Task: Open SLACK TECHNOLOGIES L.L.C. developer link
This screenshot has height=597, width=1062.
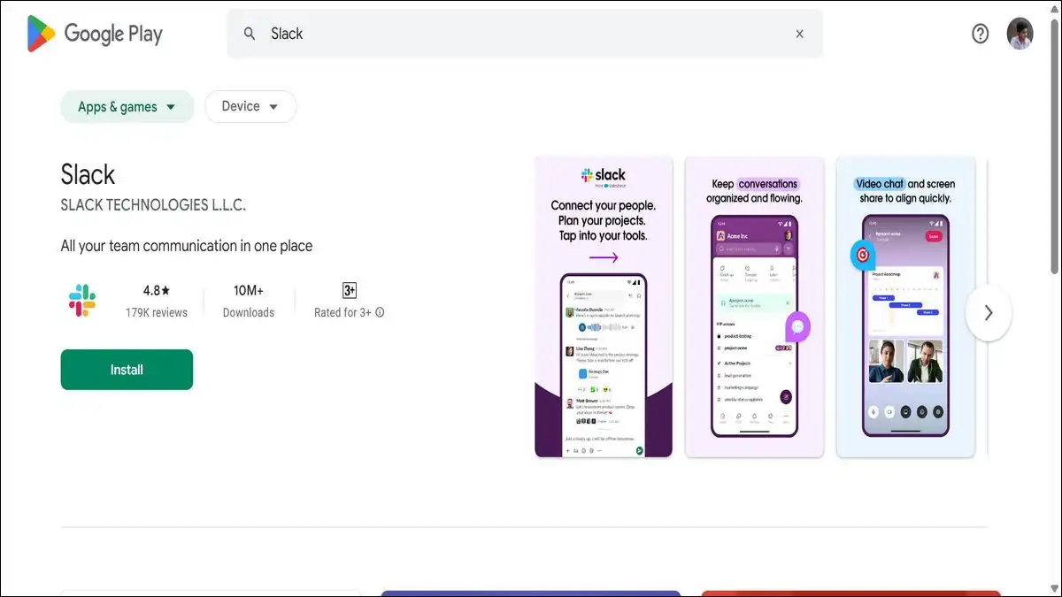Action: point(153,205)
